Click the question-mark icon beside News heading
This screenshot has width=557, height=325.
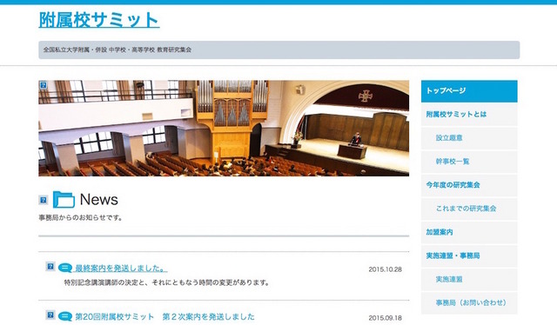pyautogui.click(x=43, y=200)
